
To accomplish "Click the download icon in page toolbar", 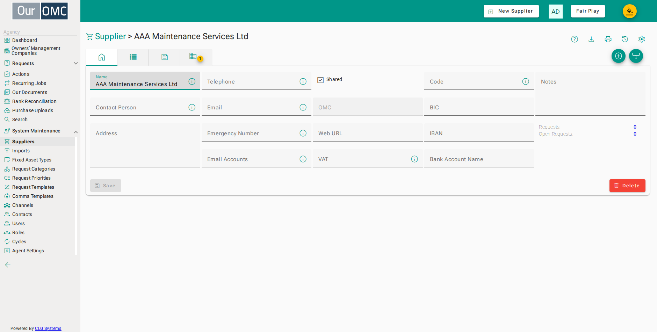I will pyautogui.click(x=591, y=39).
